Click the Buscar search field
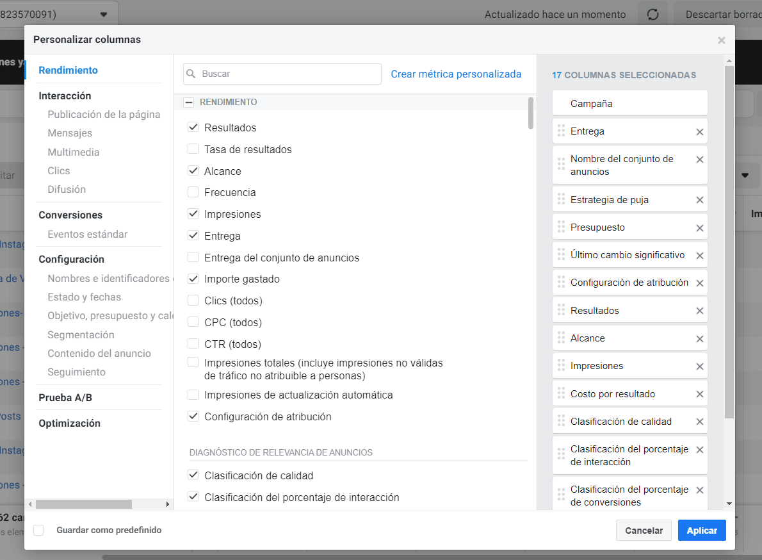The width and height of the screenshot is (762, 560). click(x=288, y=74)
